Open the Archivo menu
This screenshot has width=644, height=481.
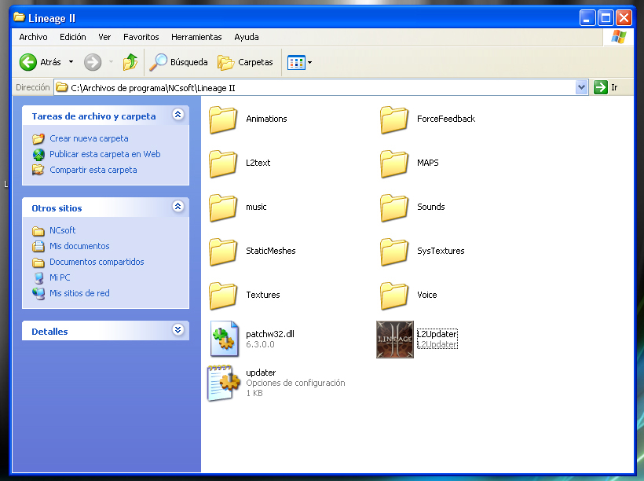[33, 37]
